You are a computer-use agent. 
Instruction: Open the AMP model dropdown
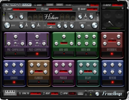pyautogui.click(x=25, y=9)
